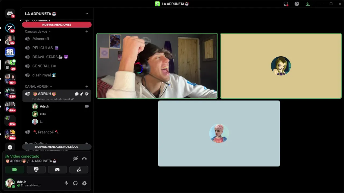Share your screen button

click(36, 169)
